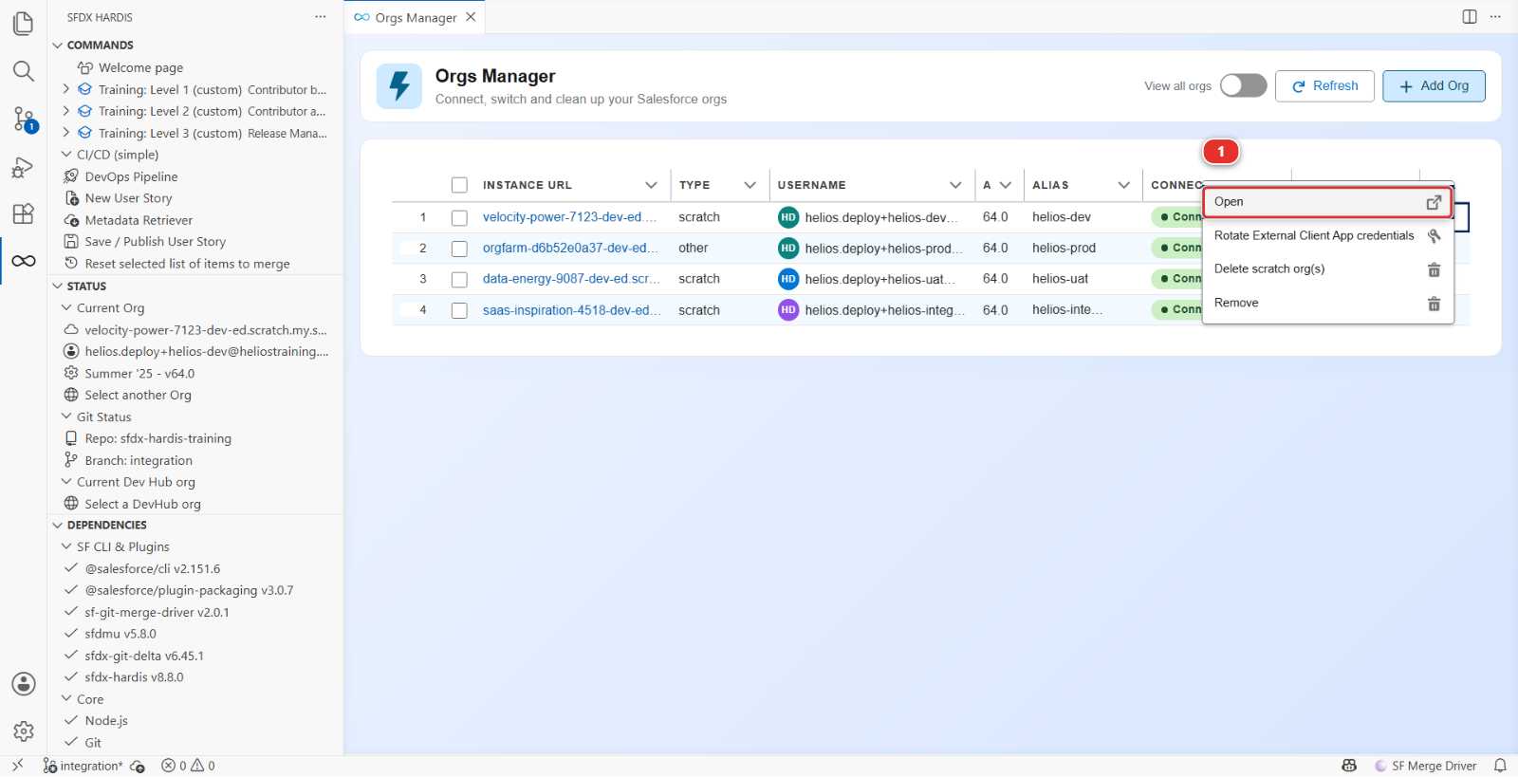Check the saas-inspiration-4518 row checkbox
Screen dimensions: 1518x777
coord(459,311)
